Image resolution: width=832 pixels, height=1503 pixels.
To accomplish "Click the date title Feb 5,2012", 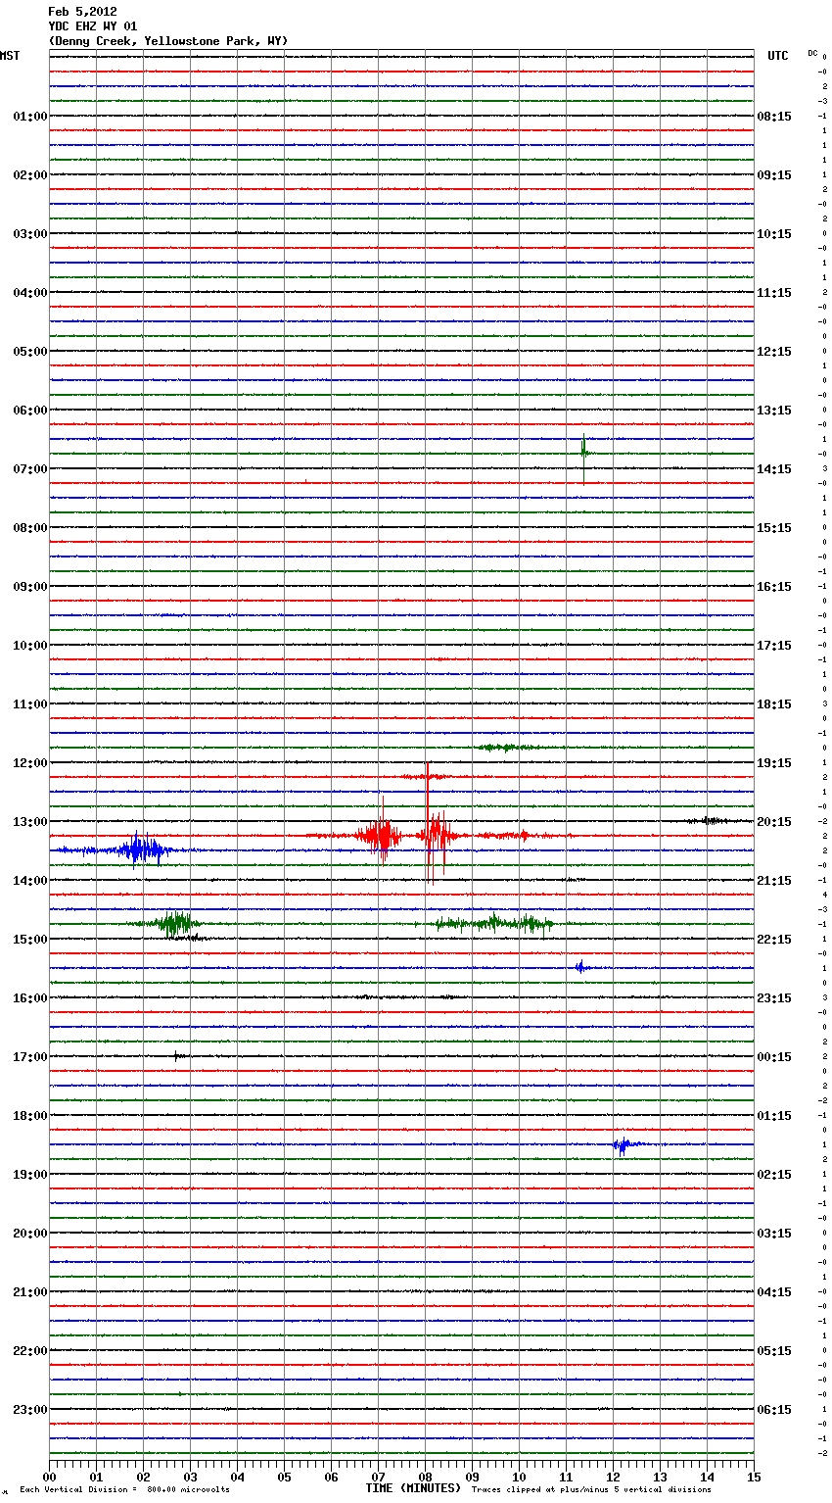I will click(x=82, y=12).
